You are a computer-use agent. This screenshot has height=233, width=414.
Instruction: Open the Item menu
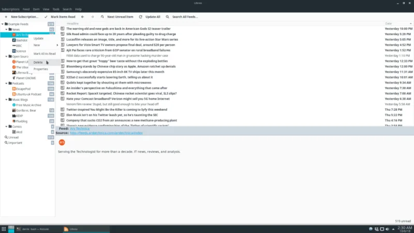[36, 9]
